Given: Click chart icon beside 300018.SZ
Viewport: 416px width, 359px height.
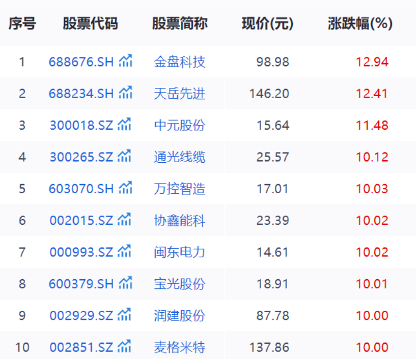Looking at the screenshot, I should point(124,124).
